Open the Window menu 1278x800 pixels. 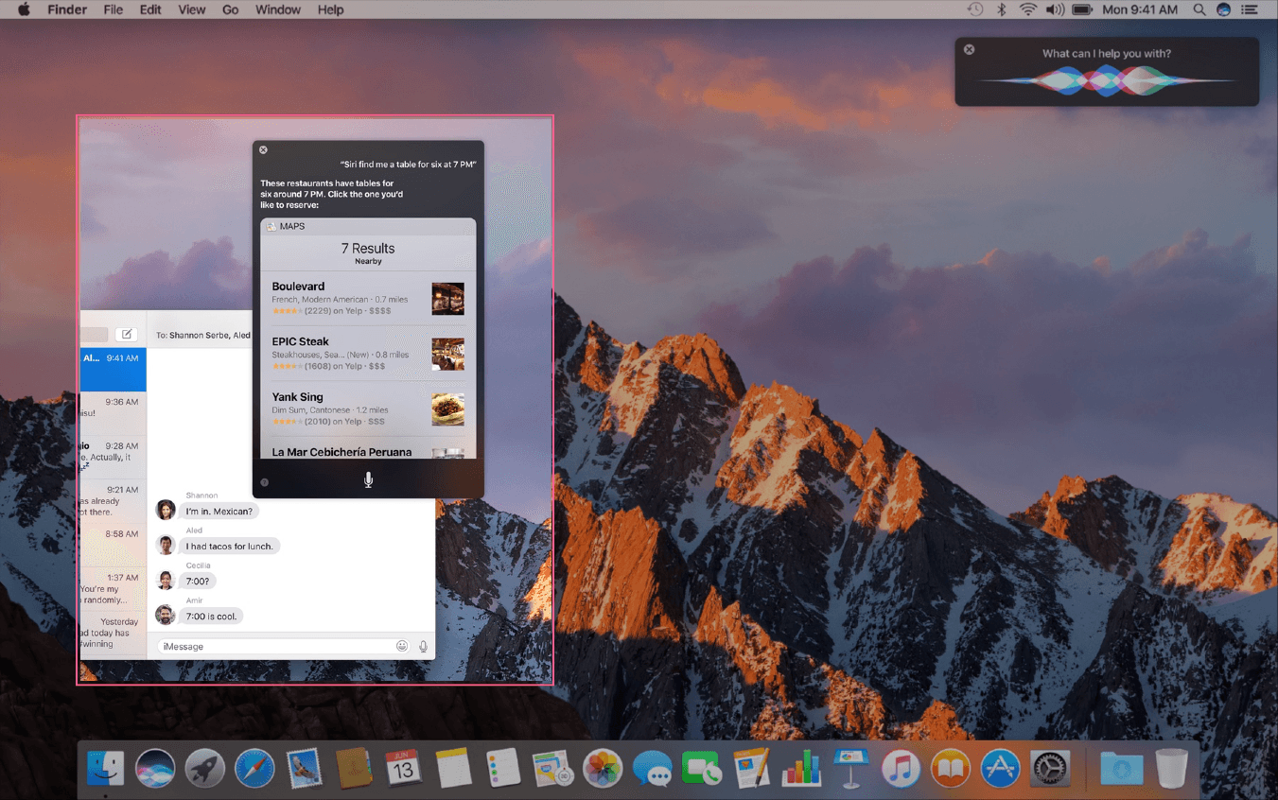278,9
